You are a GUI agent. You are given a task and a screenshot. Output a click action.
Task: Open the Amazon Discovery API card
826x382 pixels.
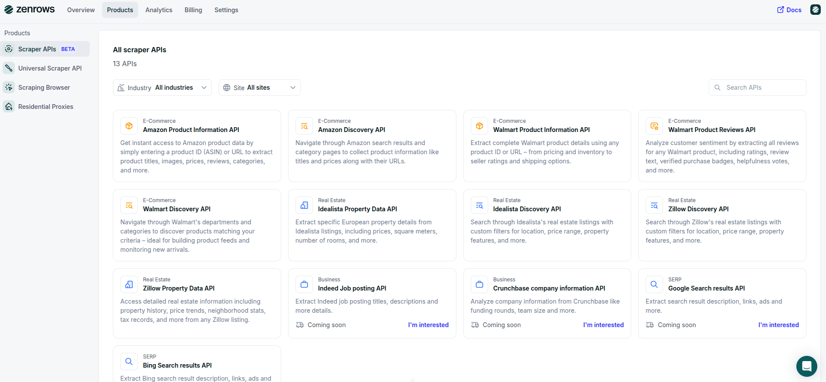coord(372,146)
